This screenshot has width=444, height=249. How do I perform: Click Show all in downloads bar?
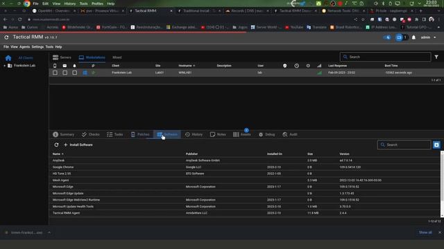425,232
